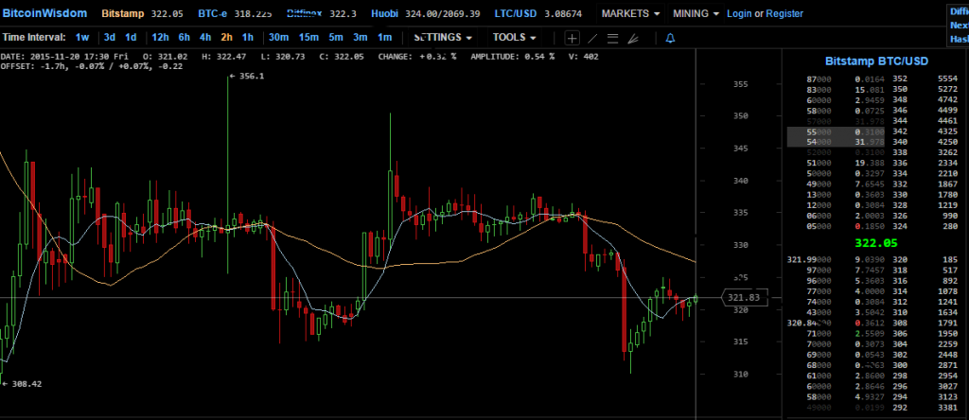This screenshot has height=420, width=969.
Task: Click the ask volume 19.388 entry
Action: [870, 163]
